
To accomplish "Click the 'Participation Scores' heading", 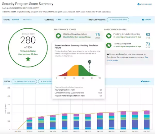I will click(115, 29).
